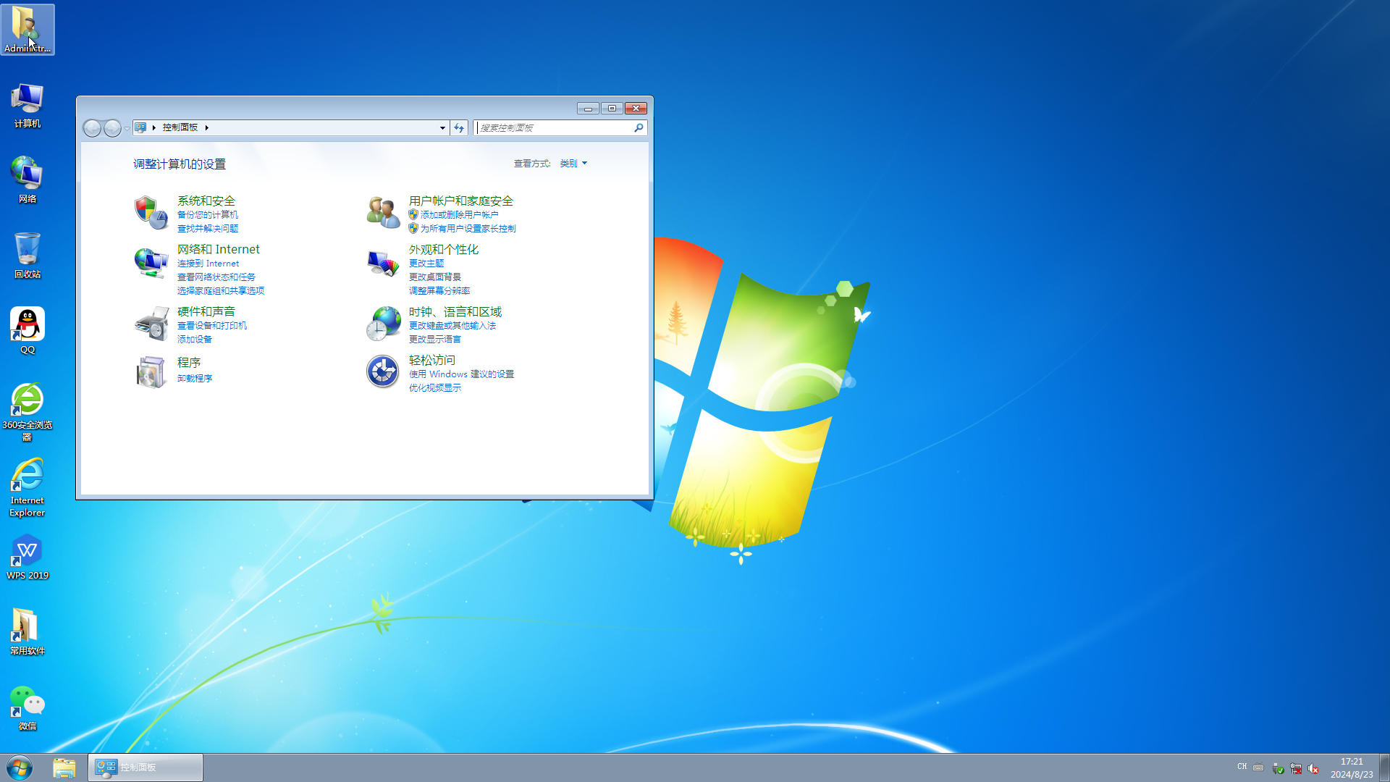Viewport: 1390px width, 782px height.
Task: Open the 时钟、语言和区域 globe icon
Action: [x=383, y=324]
